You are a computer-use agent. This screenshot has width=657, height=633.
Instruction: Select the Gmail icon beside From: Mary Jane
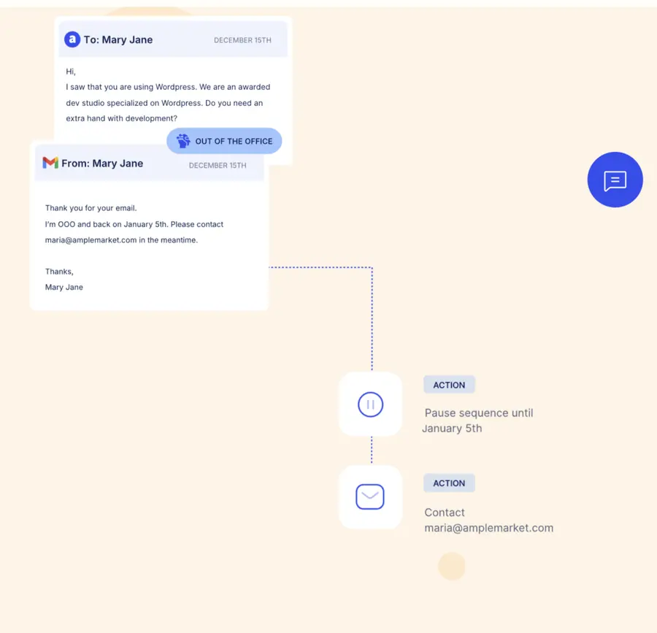49,163
